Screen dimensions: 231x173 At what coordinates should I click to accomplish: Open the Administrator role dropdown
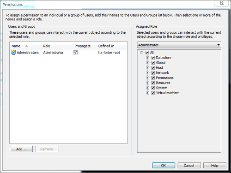pos(179,45)
